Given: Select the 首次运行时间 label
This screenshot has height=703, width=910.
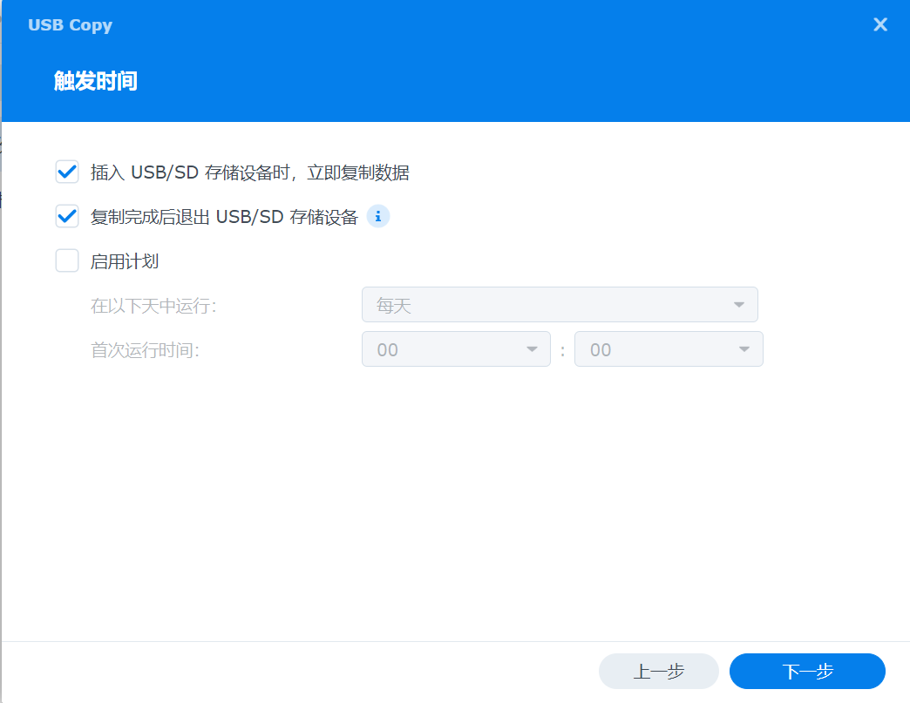Looking at the screenshot, I should (145, 350).
